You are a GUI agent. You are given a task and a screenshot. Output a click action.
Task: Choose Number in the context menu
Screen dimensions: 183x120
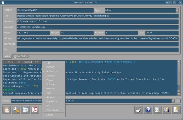point(54,88)
